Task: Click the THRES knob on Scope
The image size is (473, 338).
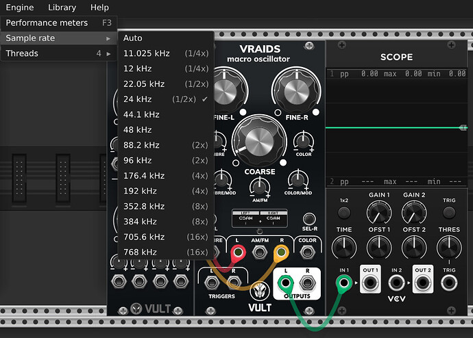Action: pyautogui.click(x=449, y=248)
